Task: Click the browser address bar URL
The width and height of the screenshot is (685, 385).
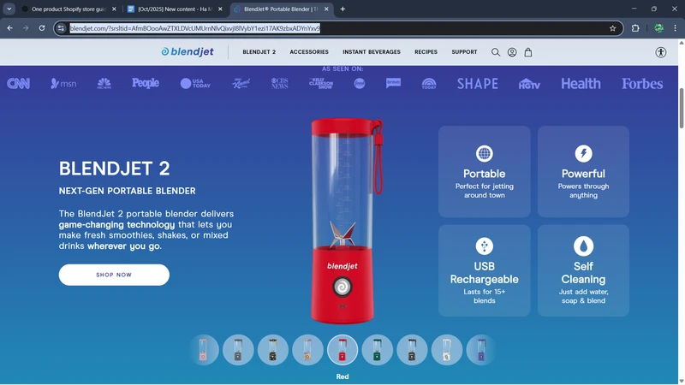Action: click(x=195, y=28)
